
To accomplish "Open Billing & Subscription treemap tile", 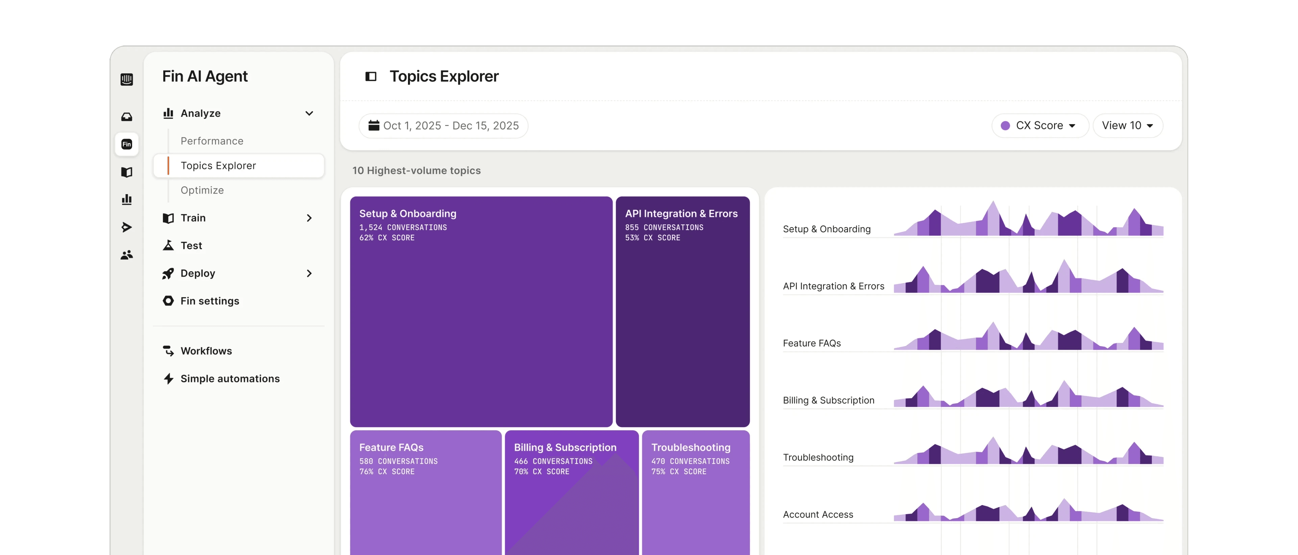I will click(x=572, y=493).
